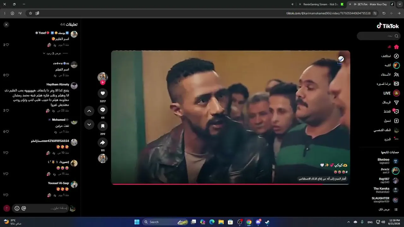
Task: Open Steam from the taskbar
Action: (x=267, y=222)
